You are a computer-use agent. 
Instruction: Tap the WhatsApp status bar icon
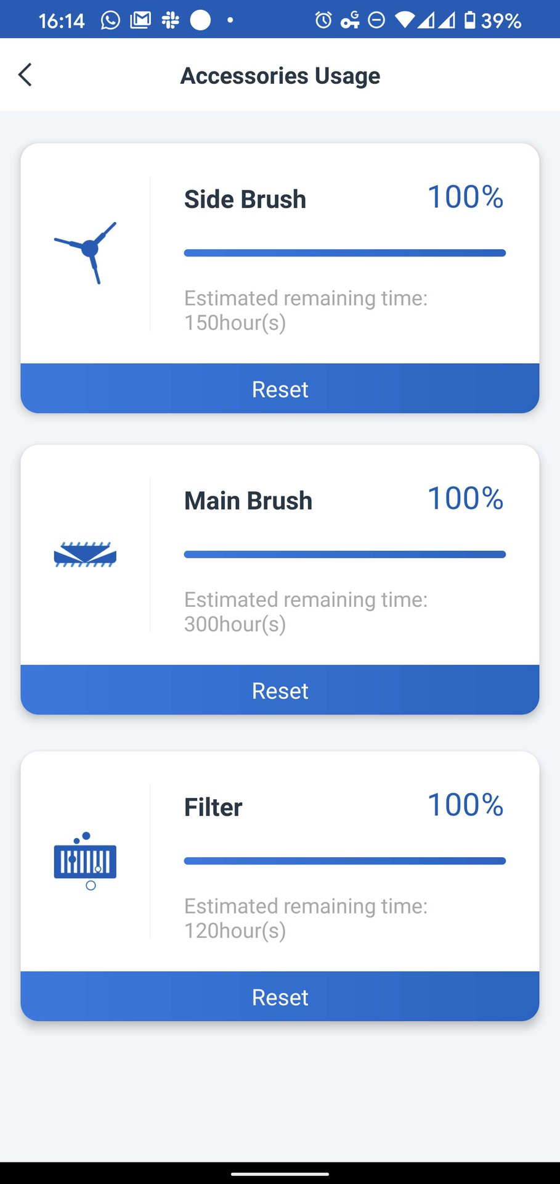(x=110, y=20)
